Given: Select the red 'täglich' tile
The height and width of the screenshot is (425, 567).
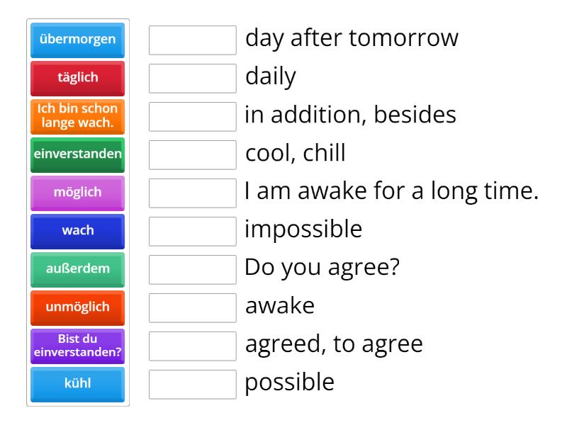Looking at the screenshot, I should pyautogui.click(x=78, y=78).
